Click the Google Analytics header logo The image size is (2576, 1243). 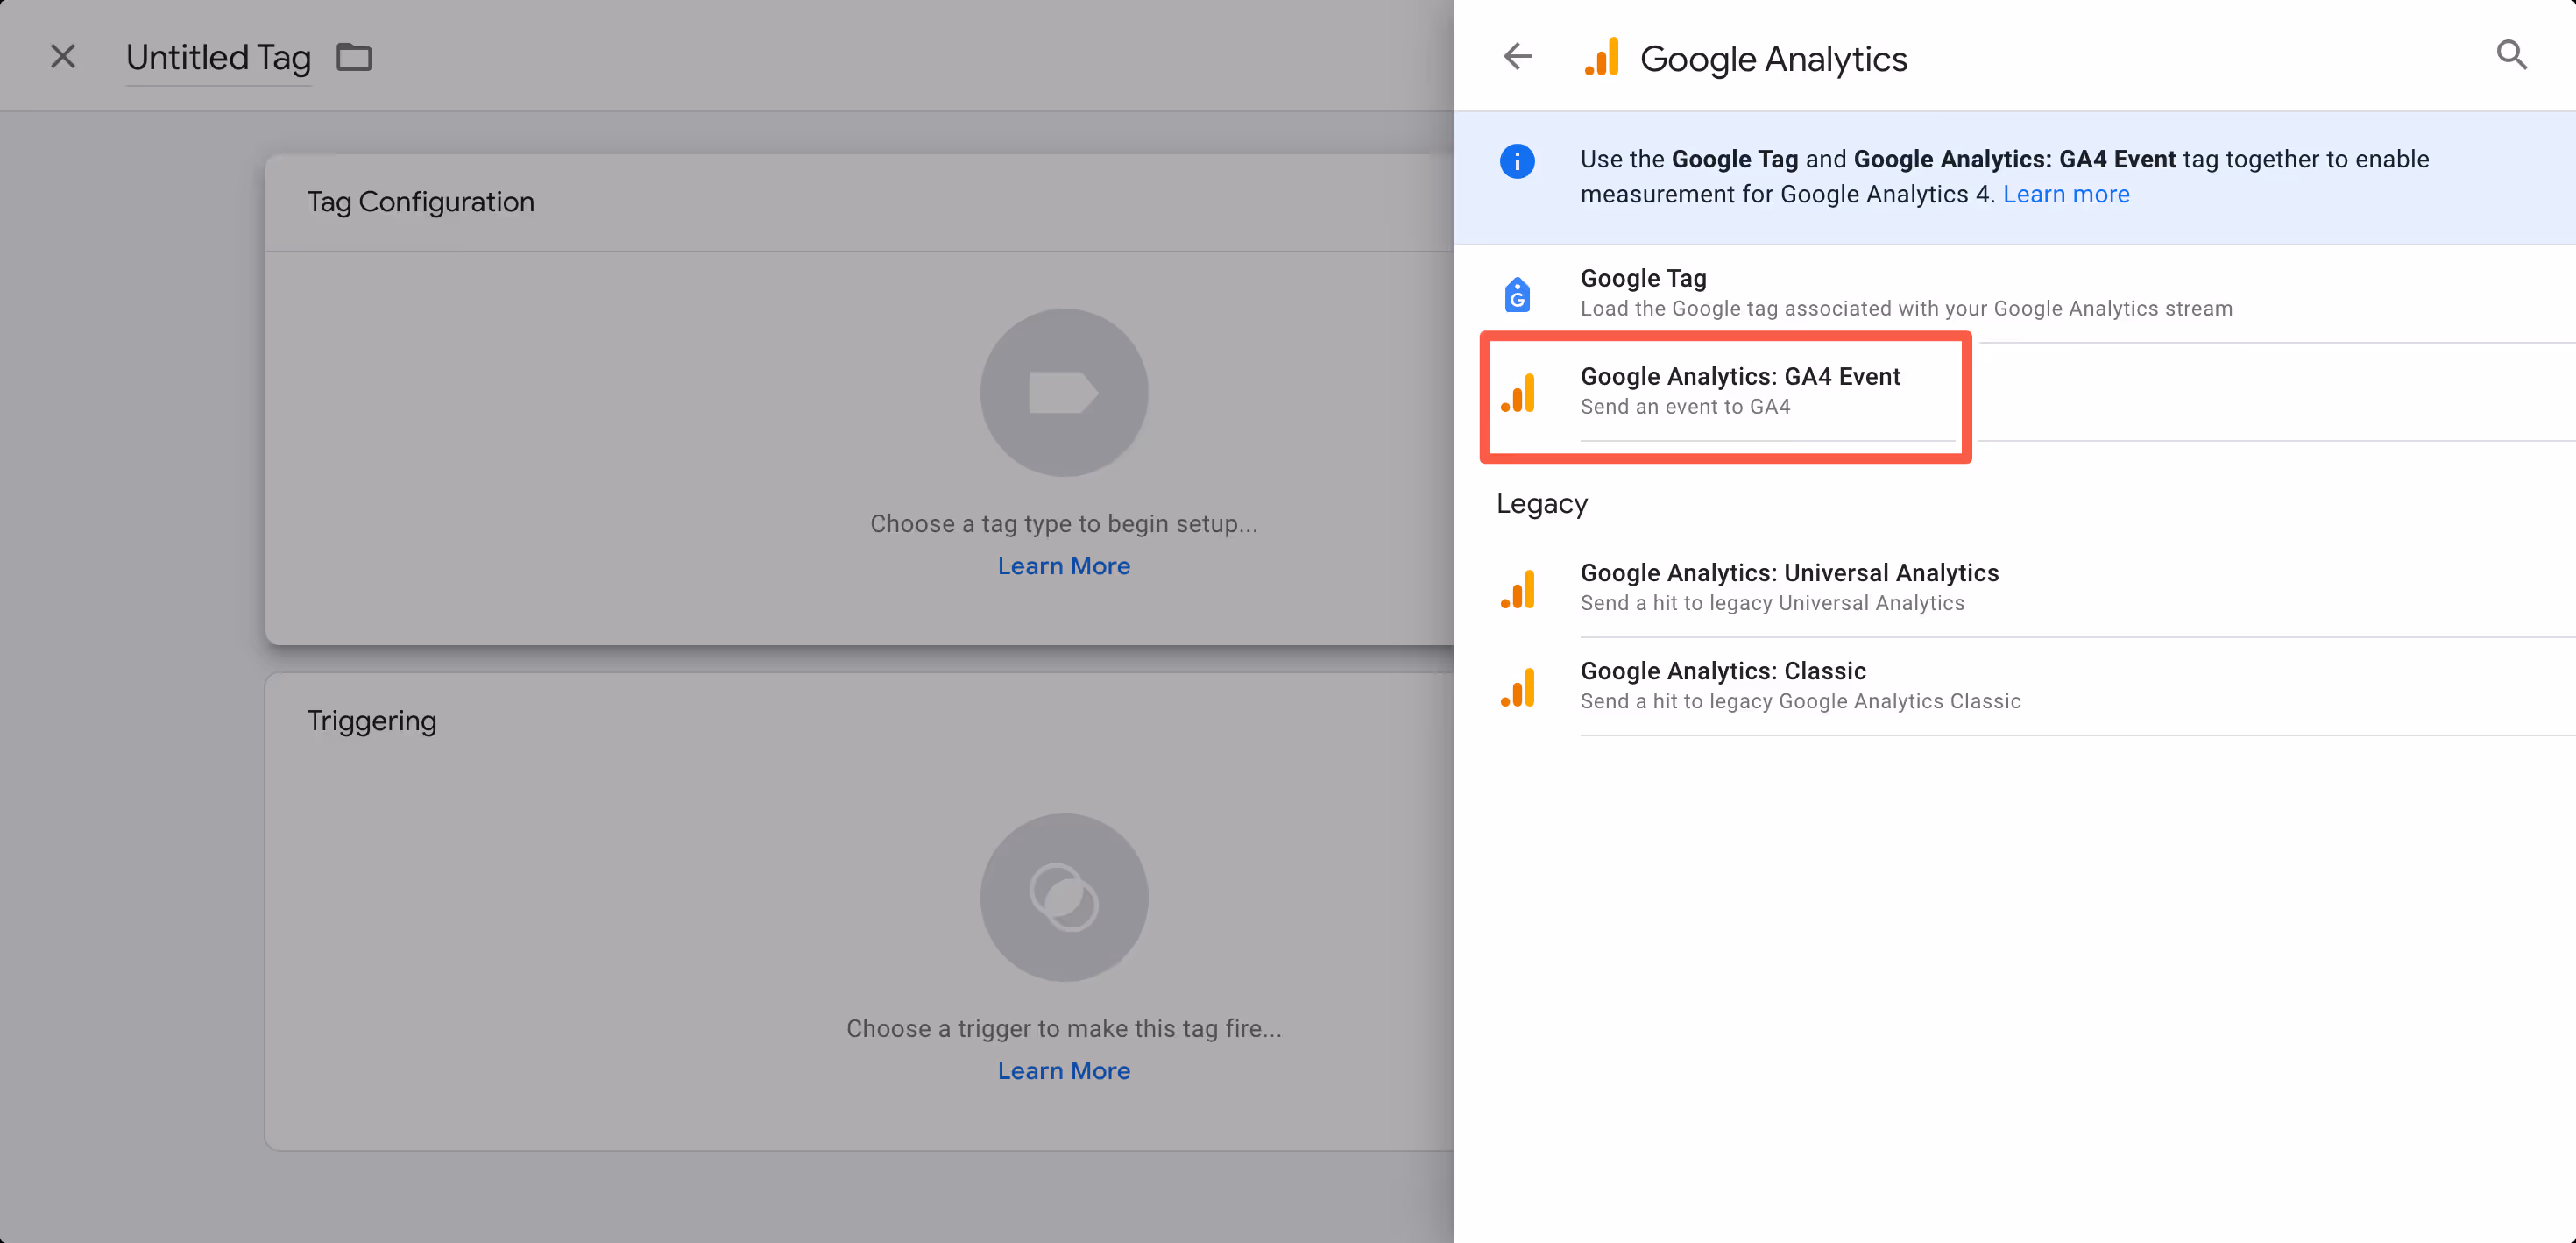point(1601,58)
